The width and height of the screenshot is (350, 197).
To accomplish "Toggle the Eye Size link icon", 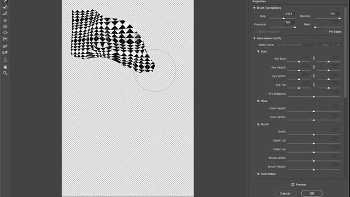I will (x=313, y=59).
